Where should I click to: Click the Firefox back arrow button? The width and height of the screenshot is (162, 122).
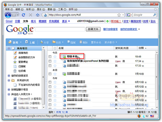pyautogui.click(x=8, y=15)
